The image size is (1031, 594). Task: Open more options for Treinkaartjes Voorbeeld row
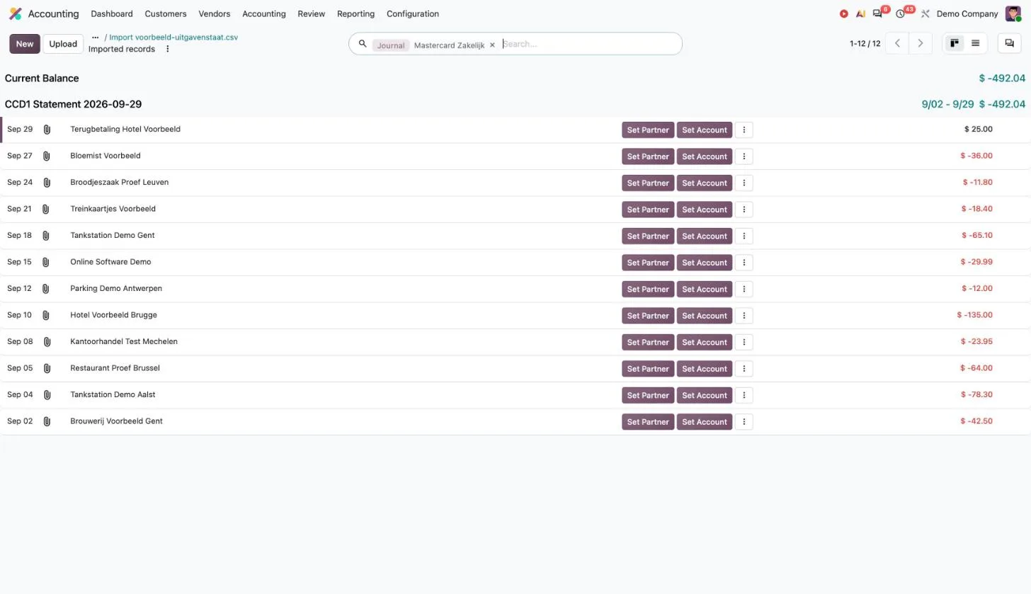pyautogui.click(x=744, y=210)
